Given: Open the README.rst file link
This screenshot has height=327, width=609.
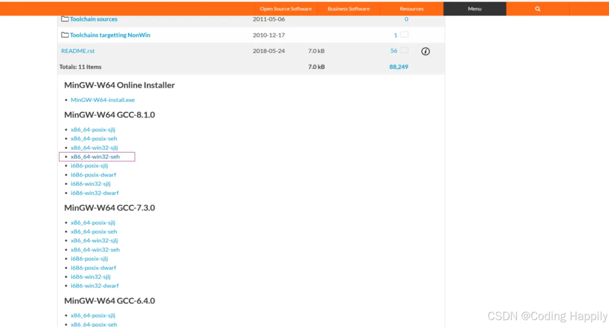Looking at the screenshot, I should (x=78, y=51).
